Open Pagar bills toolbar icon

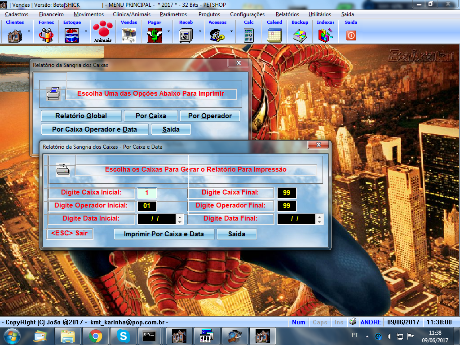click(155, 35)
